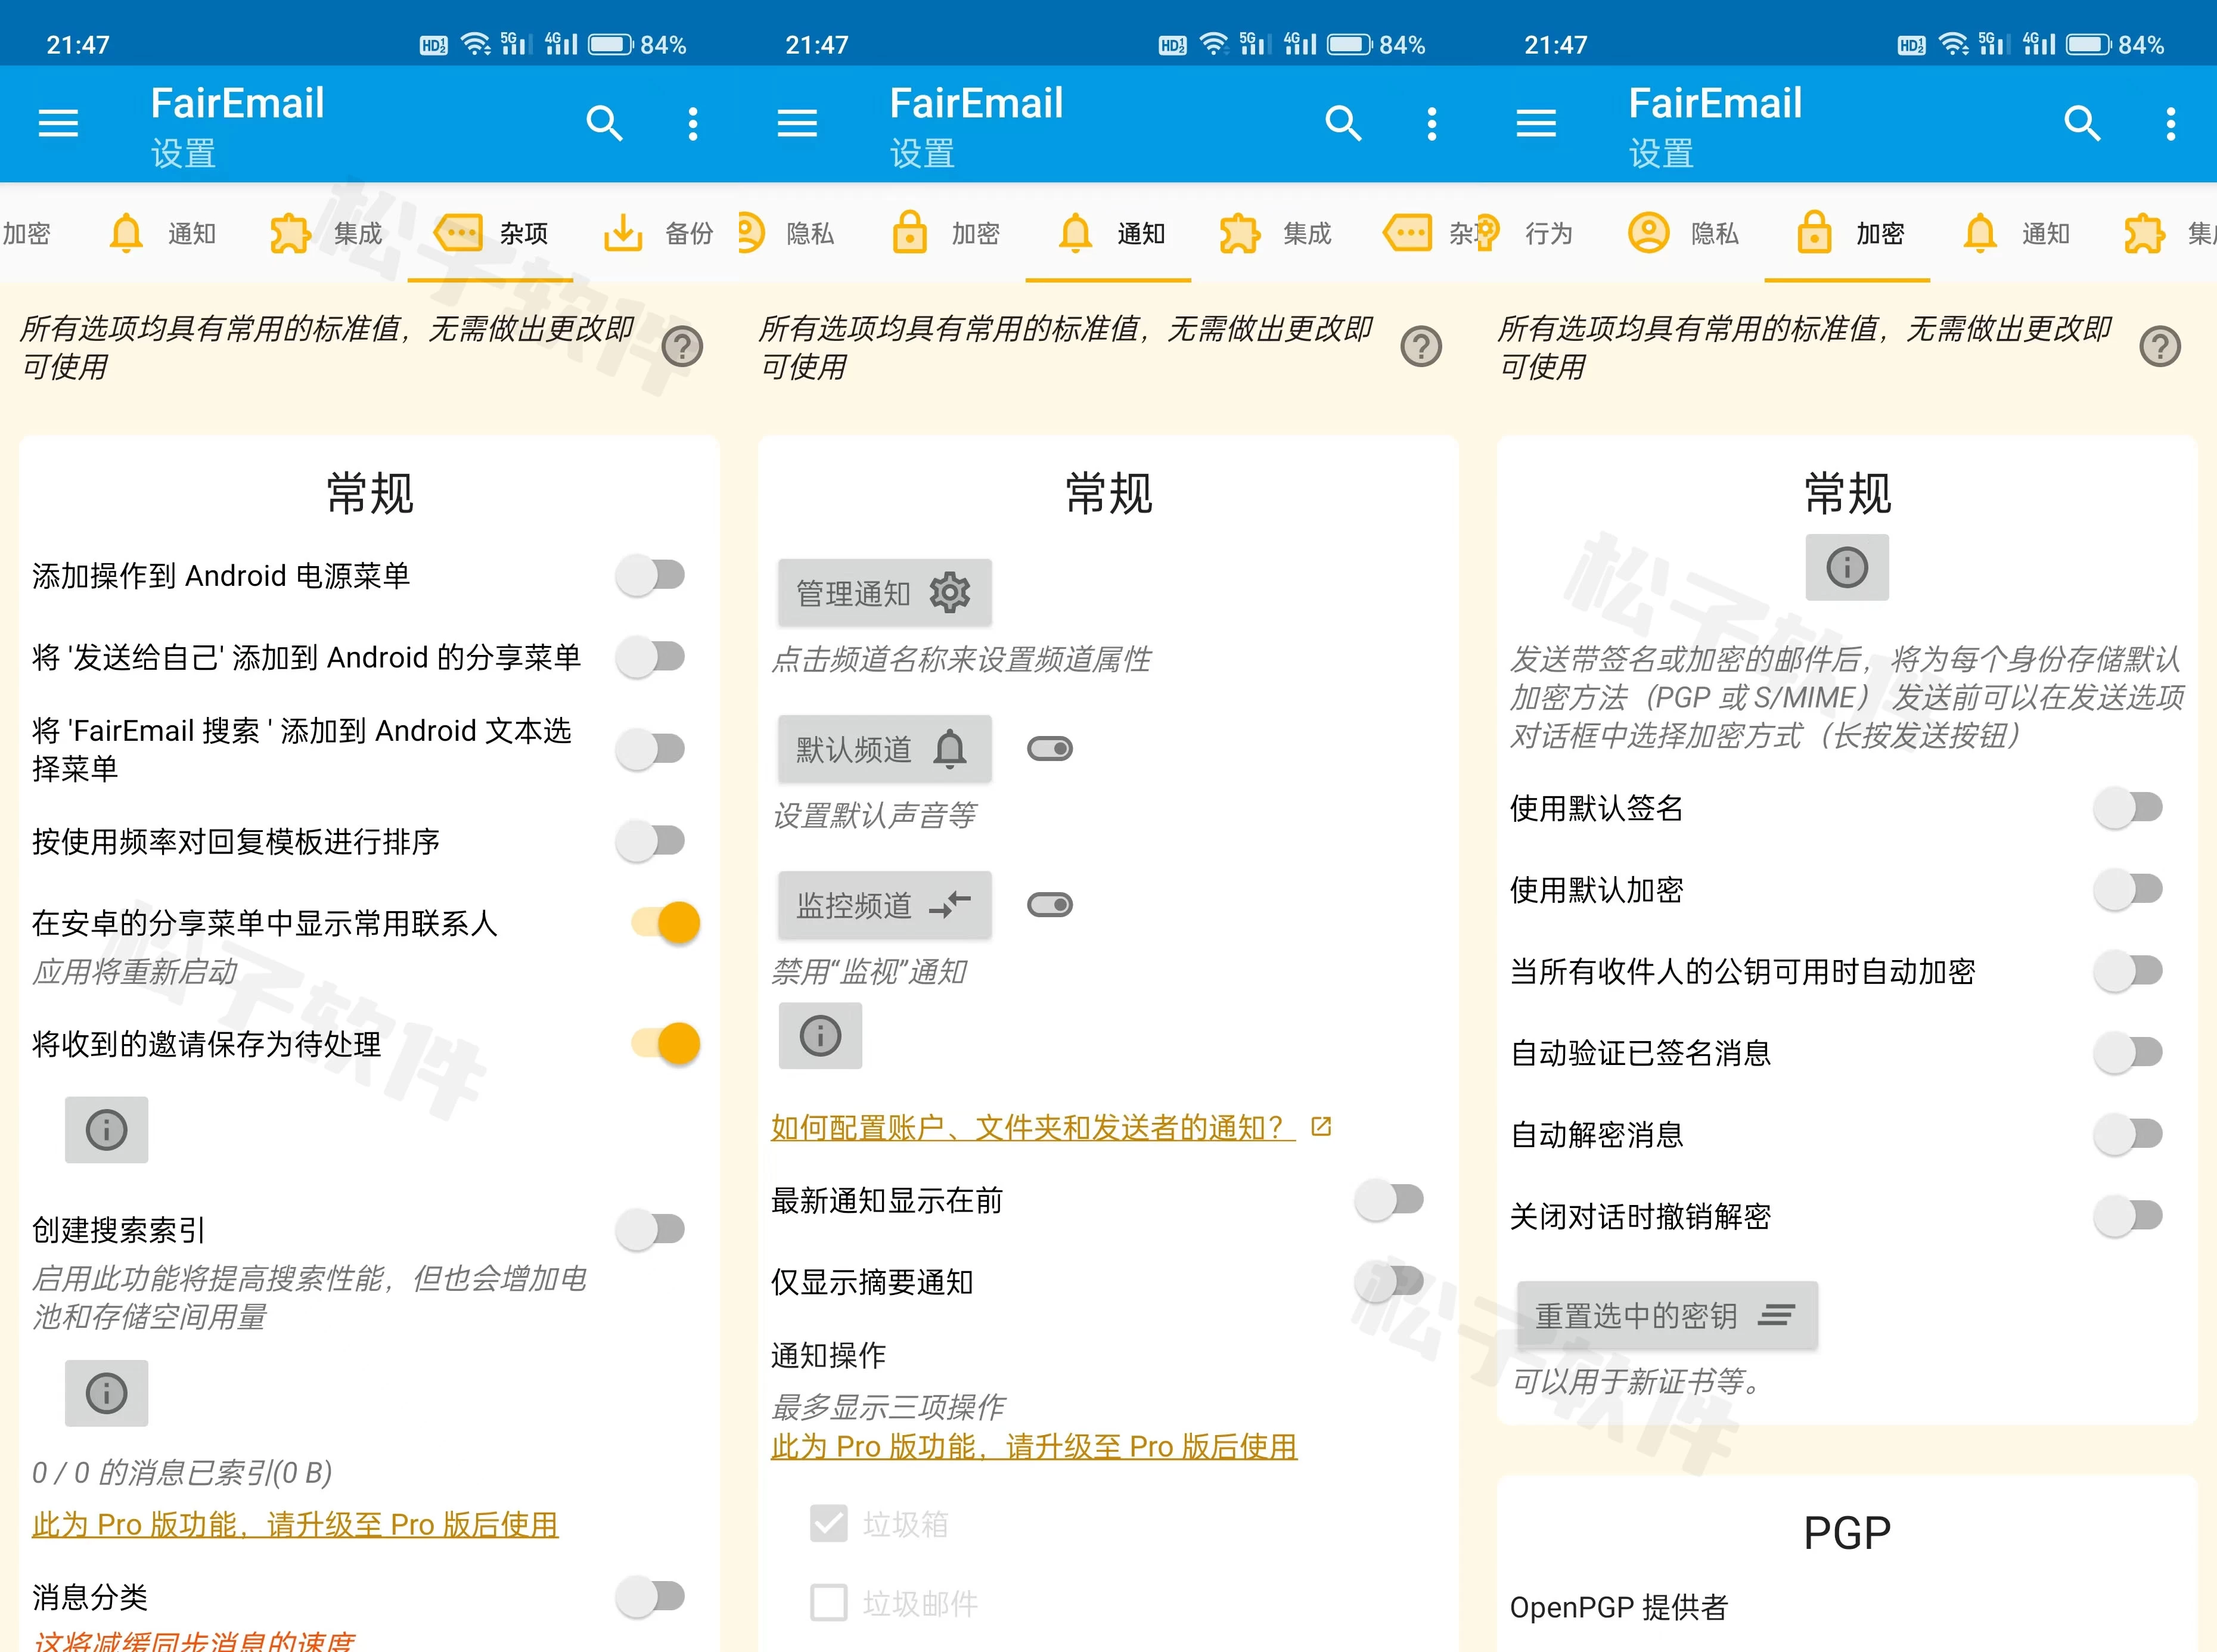This screenshot has height=1652, width=2217.
Task: Tap help icon in left screen banner
Action: (682, 347)
